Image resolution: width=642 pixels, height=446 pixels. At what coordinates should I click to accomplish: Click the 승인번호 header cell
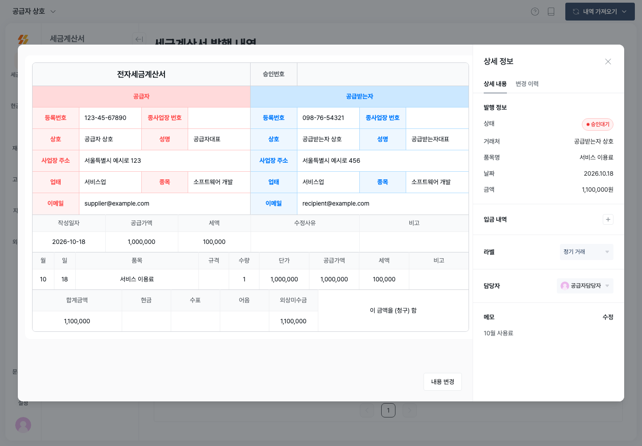274,74
